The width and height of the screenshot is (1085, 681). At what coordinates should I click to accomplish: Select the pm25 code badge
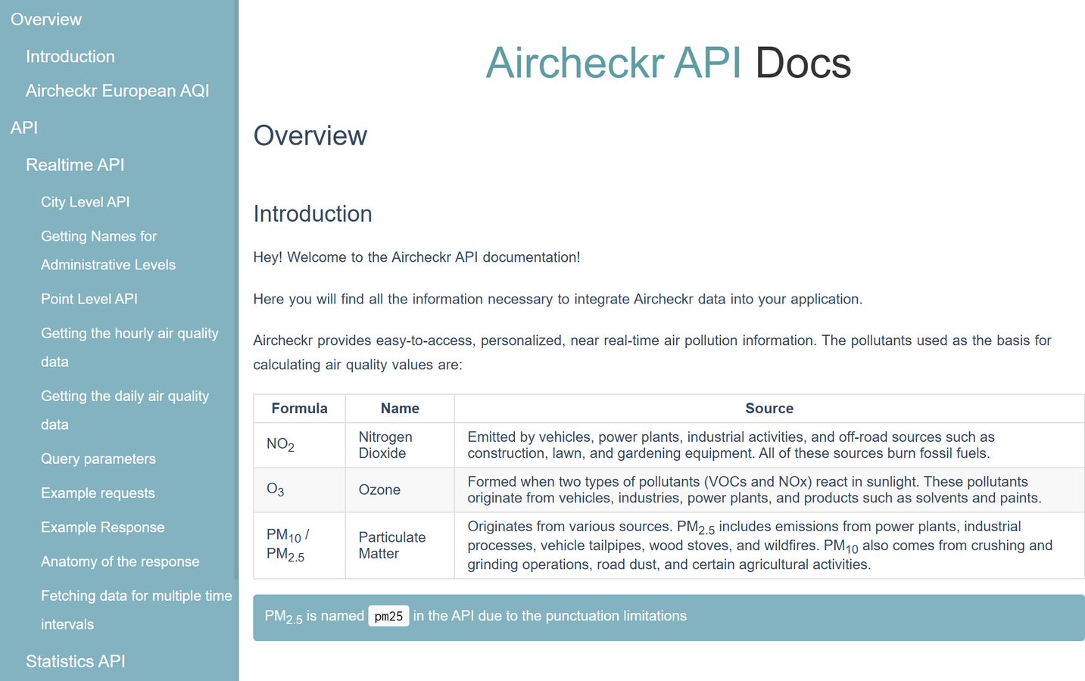click(x=388, y=617)
